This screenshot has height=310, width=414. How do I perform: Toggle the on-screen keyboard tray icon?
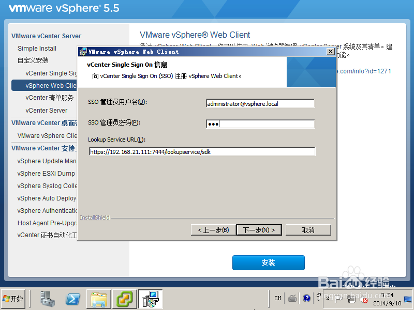tap(293, 299)
